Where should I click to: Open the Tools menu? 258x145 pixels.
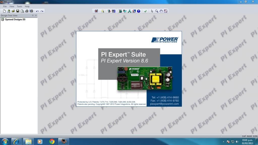point(19,6)
